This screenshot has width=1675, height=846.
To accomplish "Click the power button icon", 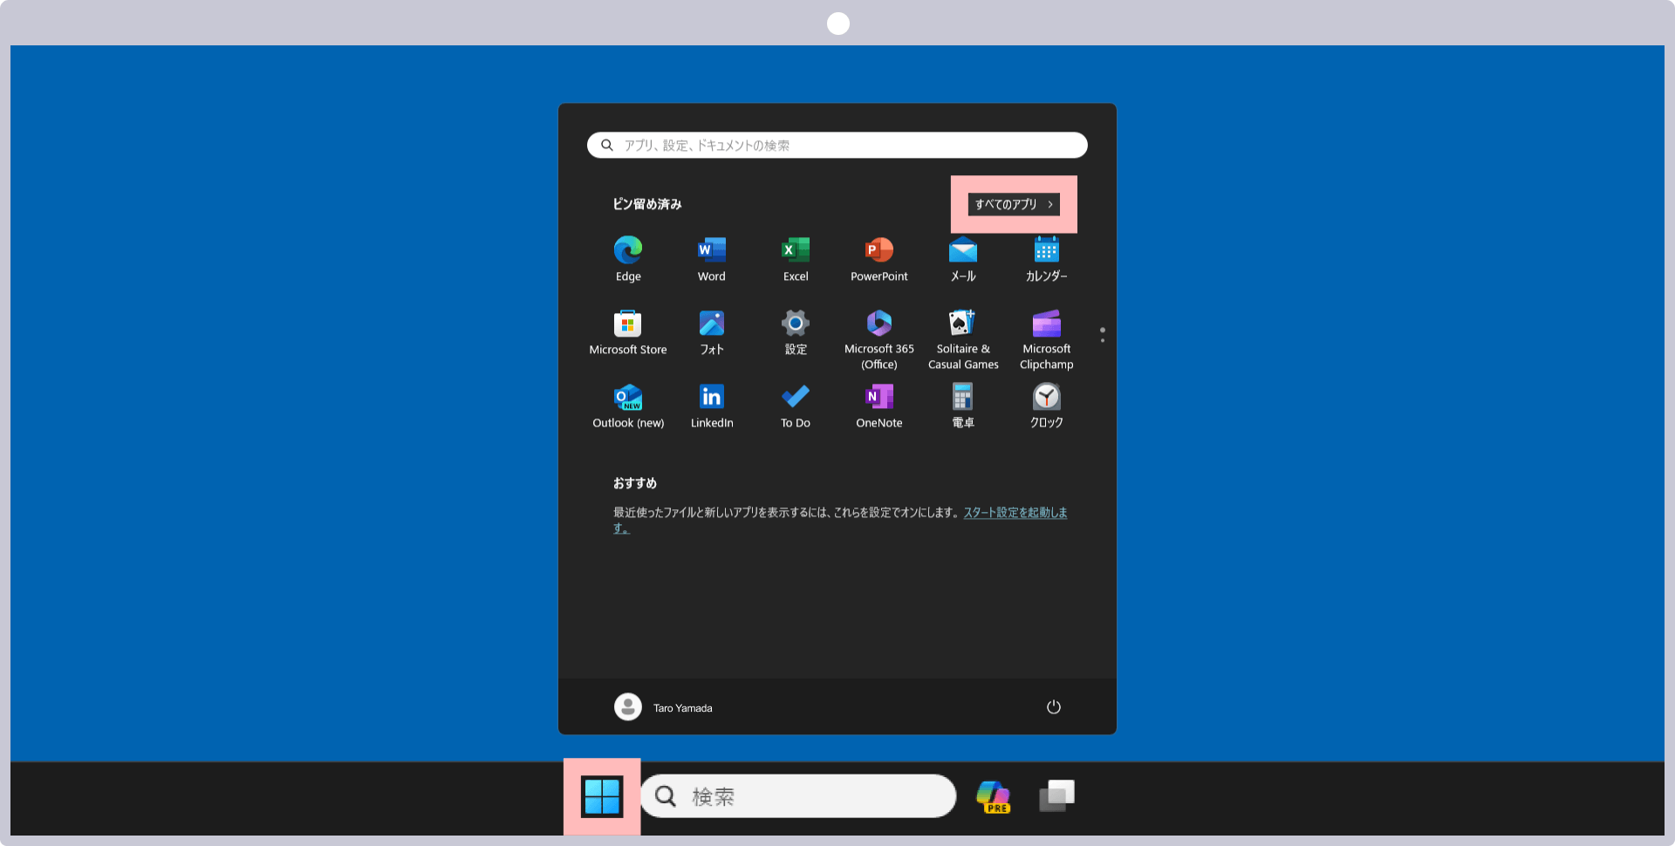I will [1054, 706].
